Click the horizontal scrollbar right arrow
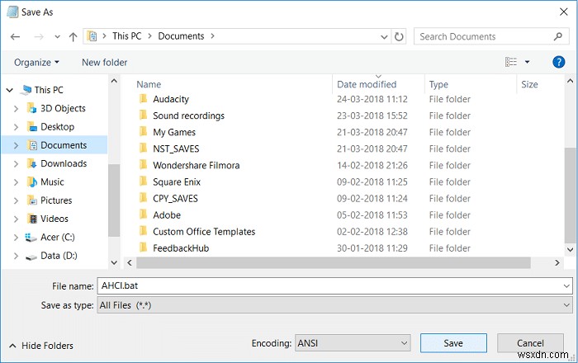The width and height of the screenshot is (578, 363). coord(557,262)
